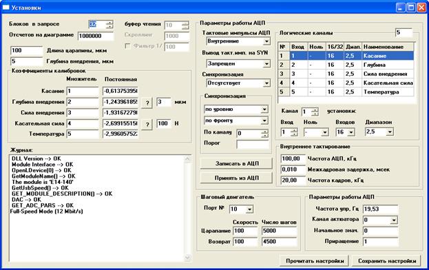This screenshot has width=429, height=270.
Task: Expand the Канал актюатора dropdown
Action: pos(394,220)
